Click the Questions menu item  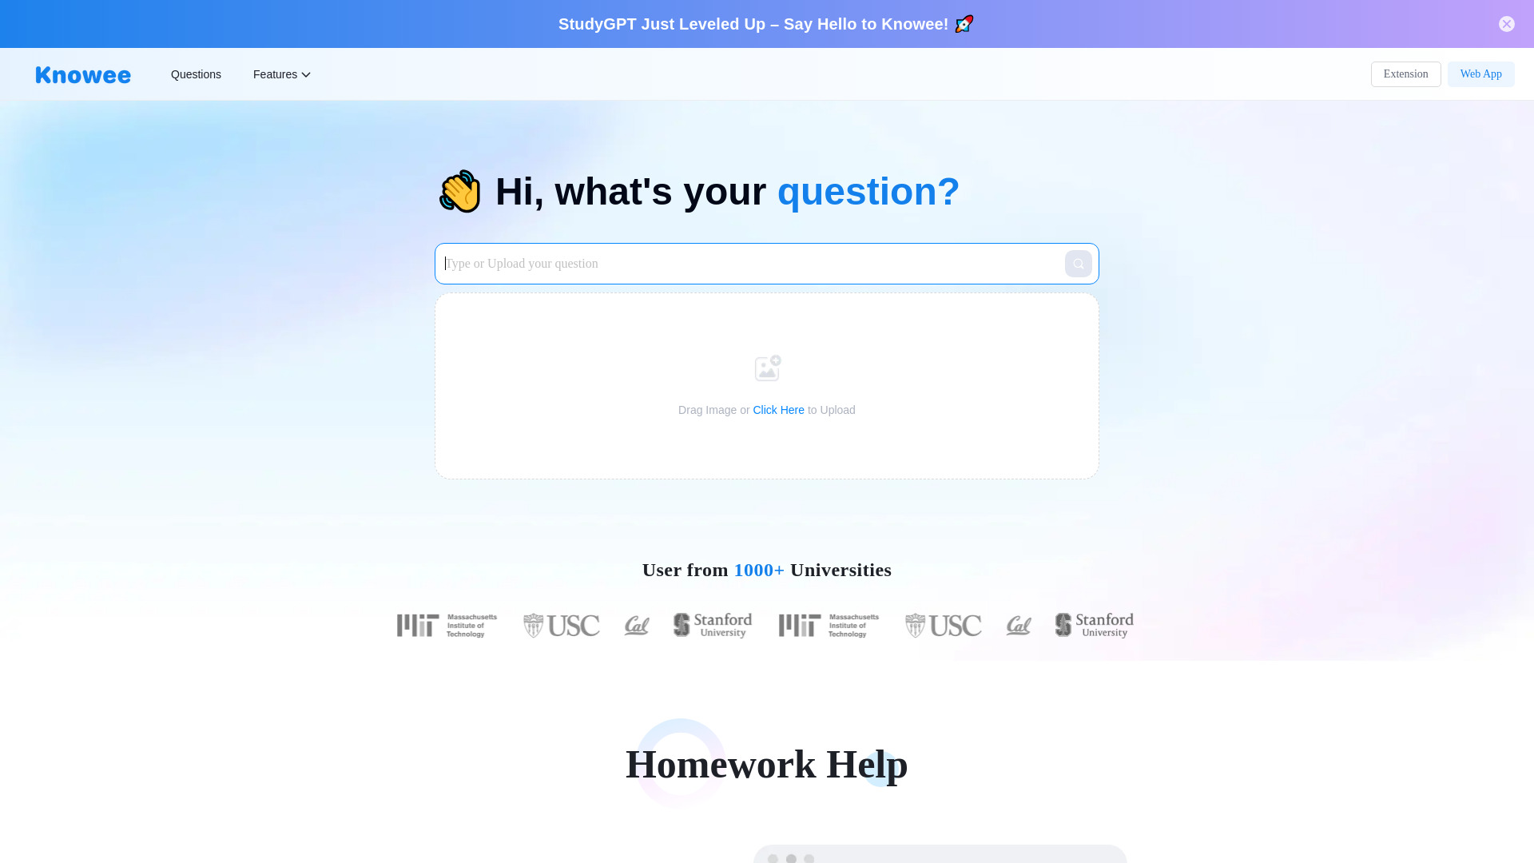pos(196,74)
